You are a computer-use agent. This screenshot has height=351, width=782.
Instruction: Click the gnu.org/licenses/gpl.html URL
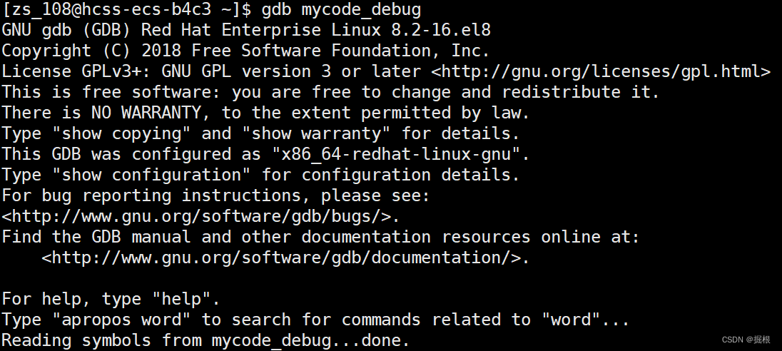click(601, 71)
